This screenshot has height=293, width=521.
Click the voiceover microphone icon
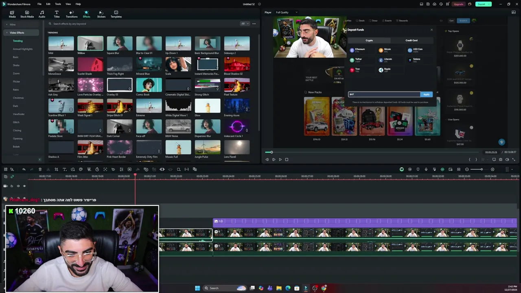(x=426, y=169)
